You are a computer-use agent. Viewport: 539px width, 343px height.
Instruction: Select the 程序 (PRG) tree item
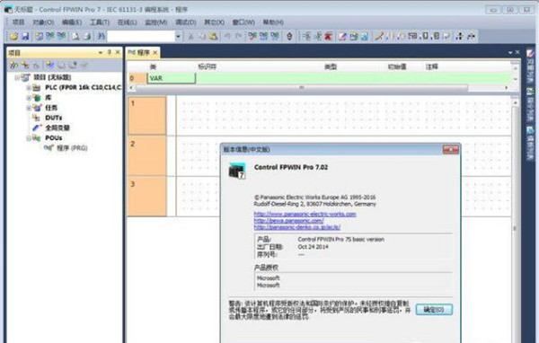(72, 148)
